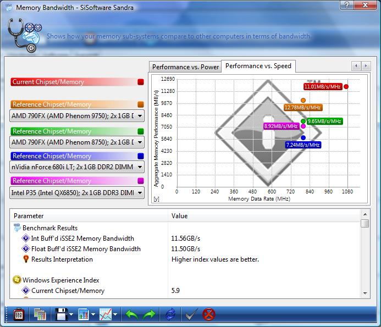
Task: Click the yellow Windows Experience Index icon
Action: pyautogui.click(x=16, y=280)
